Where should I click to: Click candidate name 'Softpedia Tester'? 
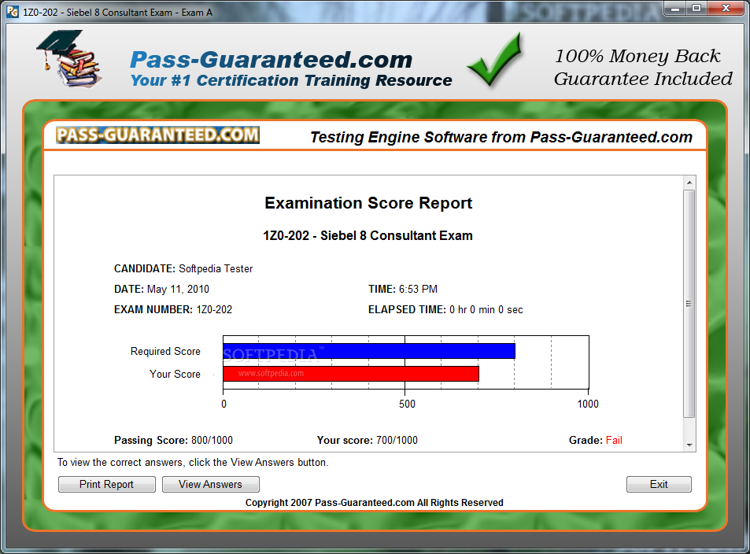pyautogui.click(x=216, y=269)
